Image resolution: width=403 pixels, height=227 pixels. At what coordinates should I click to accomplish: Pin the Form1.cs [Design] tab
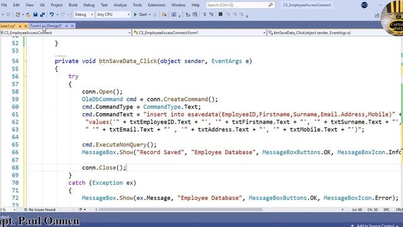pos(67,26)
